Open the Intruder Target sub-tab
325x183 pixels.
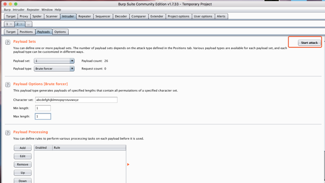coord(11,32)
